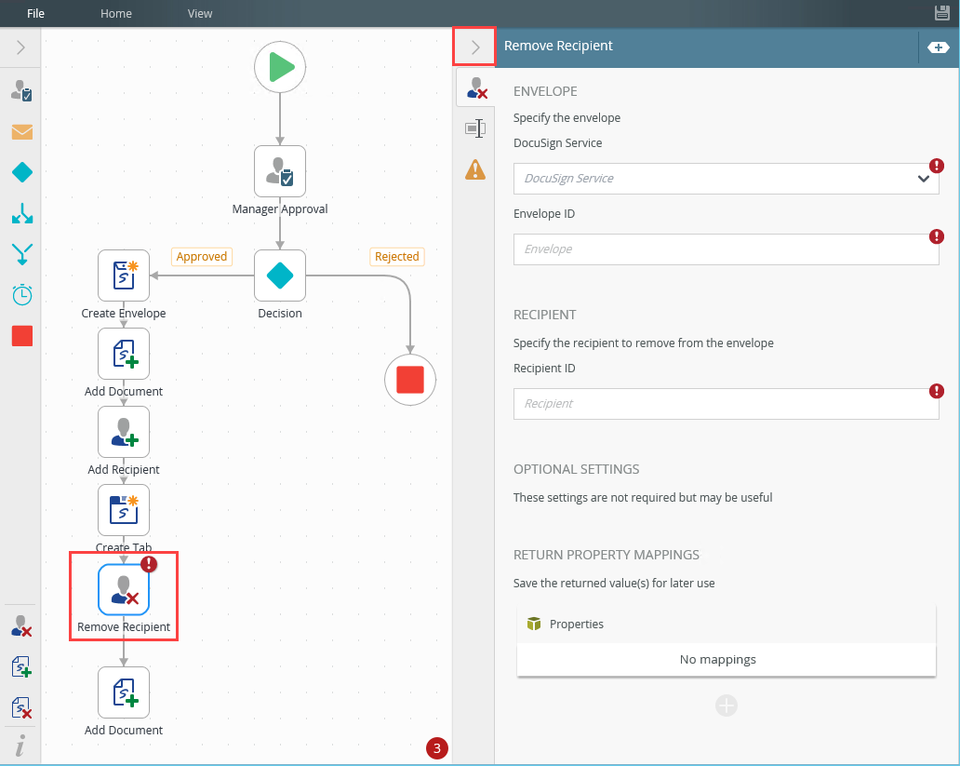Open the Remove Recipient settings tab
Viewport: 960px width, 766px height.
(x=475, y=87)
